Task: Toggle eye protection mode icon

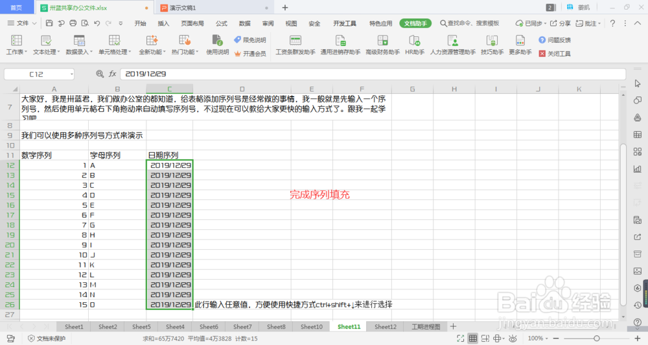Action: (x=513, y=339)
